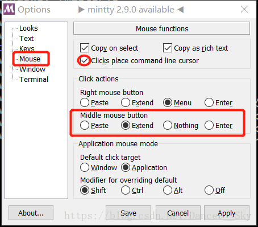Select Ctrl as override modifier
This screenshot has width=258, height=227.
pos(126,190)
